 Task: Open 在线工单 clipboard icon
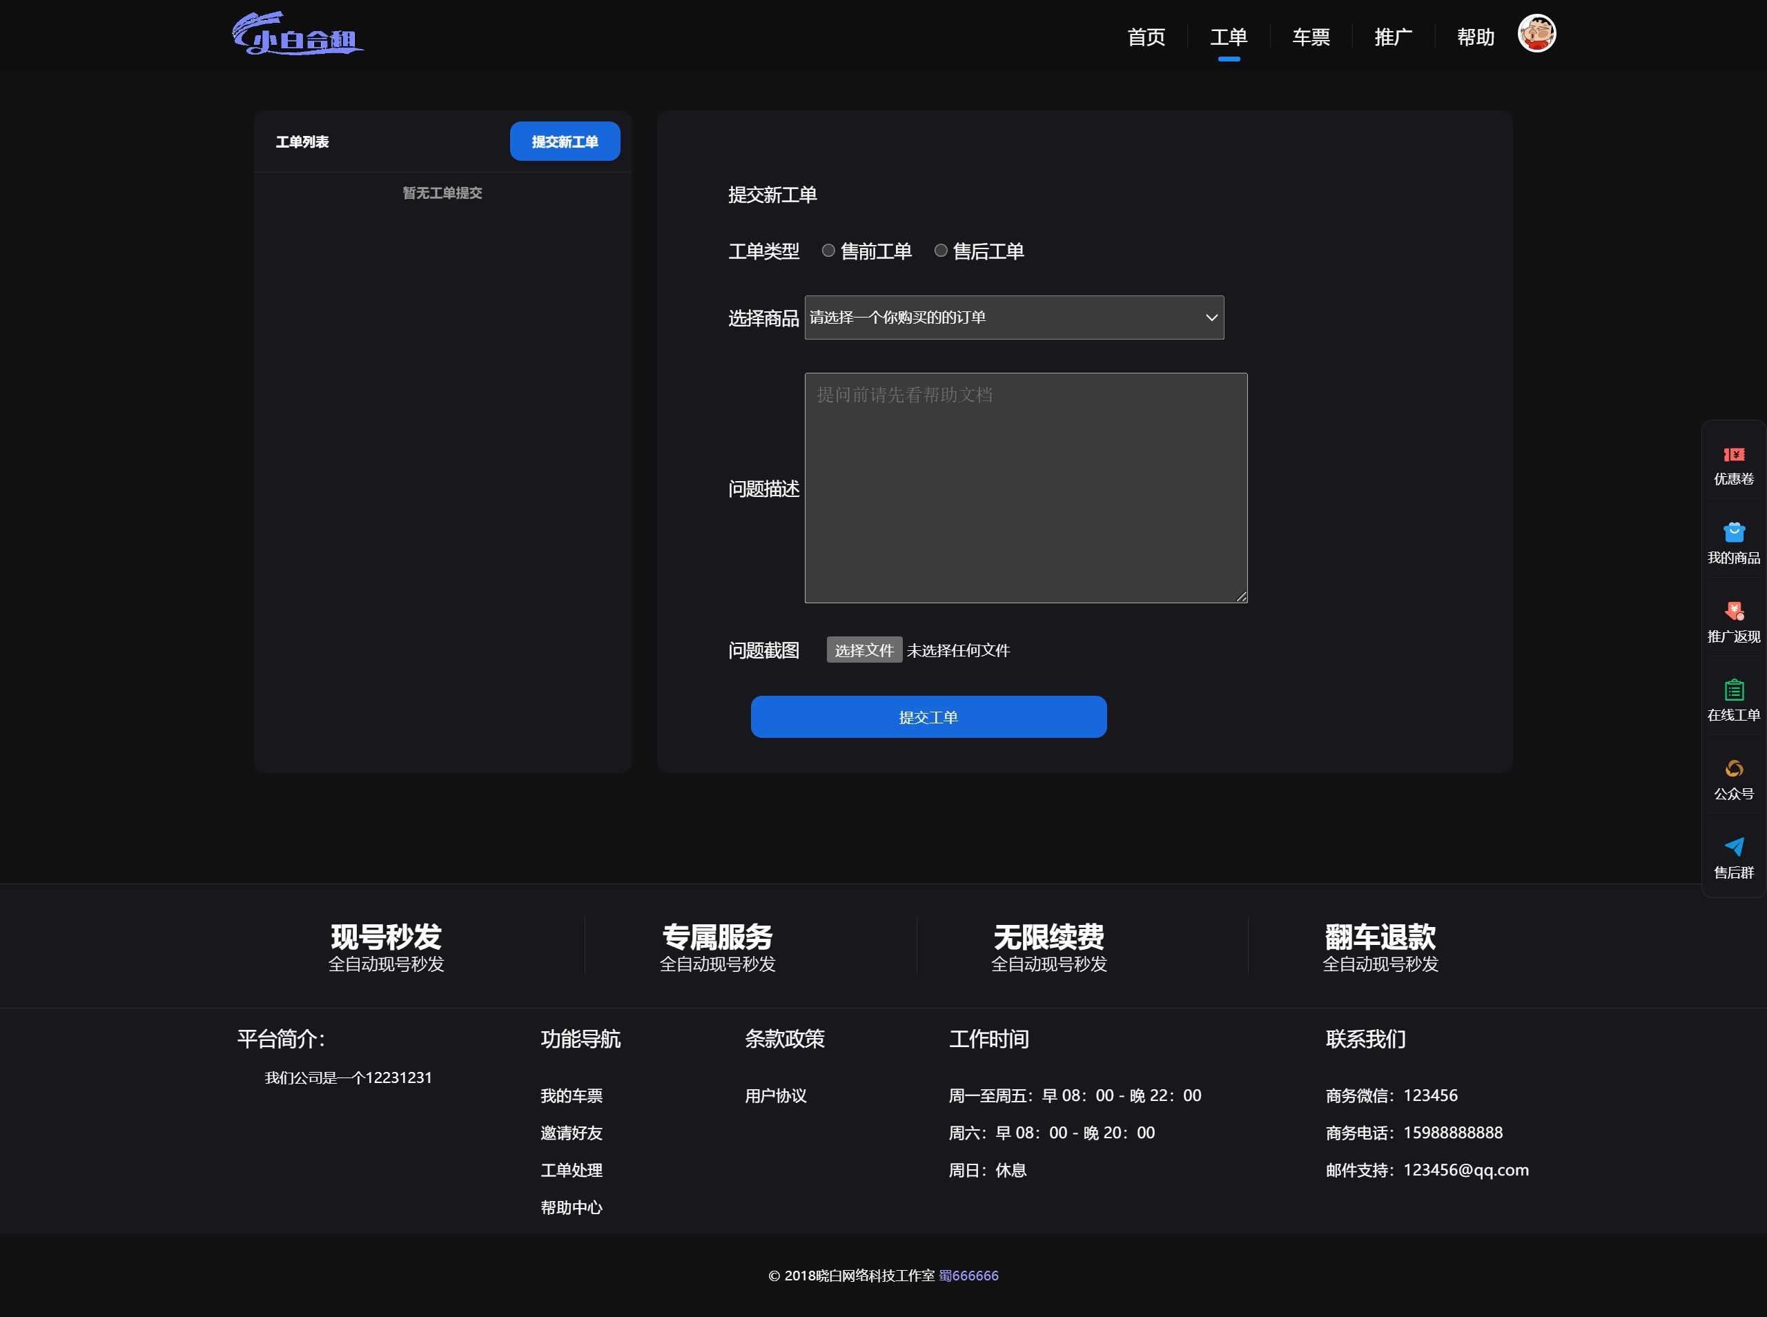(x=1734, y=690)
